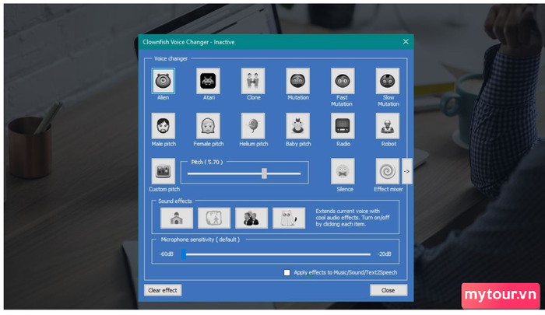The height and width of the screenshot is (315, 545).
Task: Click the Microphone sensitivity slider thumb
Action: point(184,254)
